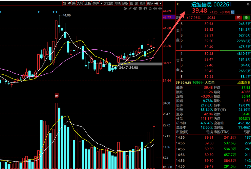
Task: Click the red 买 buy button
Action: click(238, 18)
